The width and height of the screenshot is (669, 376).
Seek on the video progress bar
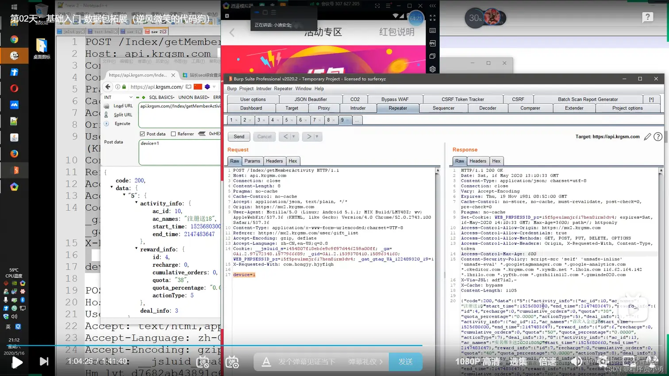click(x=334, y=346)
